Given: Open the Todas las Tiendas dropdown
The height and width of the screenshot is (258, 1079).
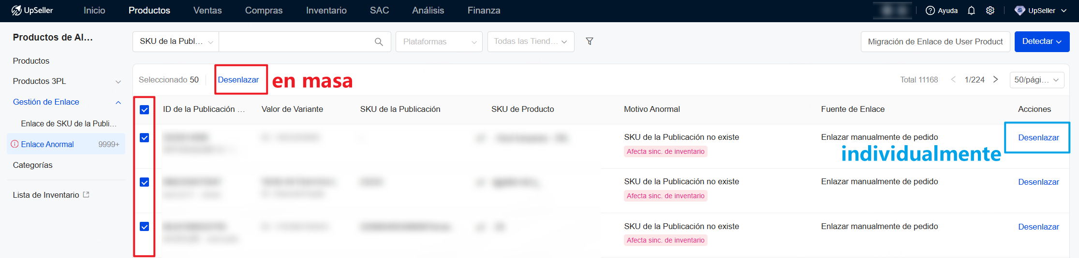Looking at the screenshot, I should (531, 42).
